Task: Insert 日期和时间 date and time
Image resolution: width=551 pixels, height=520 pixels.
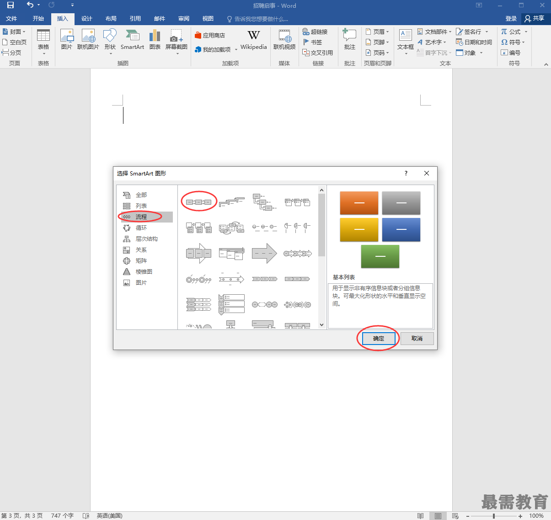Action: tap(474, 42)
